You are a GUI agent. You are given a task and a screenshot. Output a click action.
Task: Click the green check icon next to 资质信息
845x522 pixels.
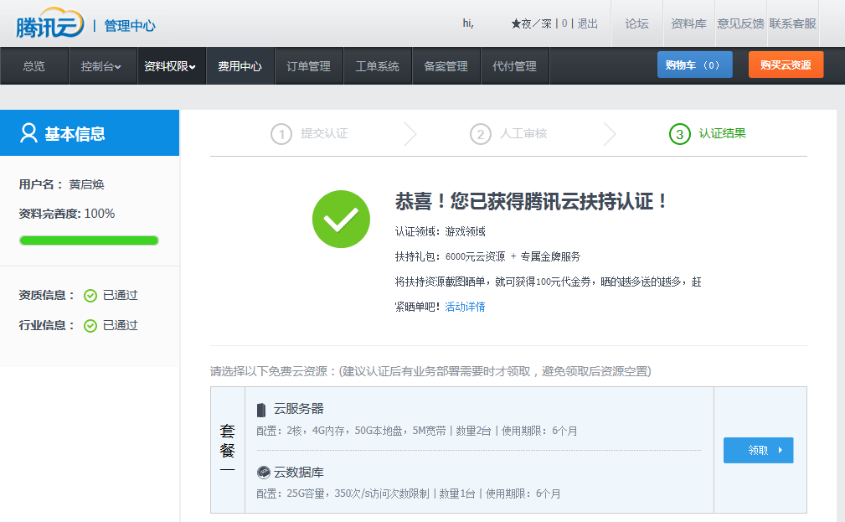coord(90,296)
